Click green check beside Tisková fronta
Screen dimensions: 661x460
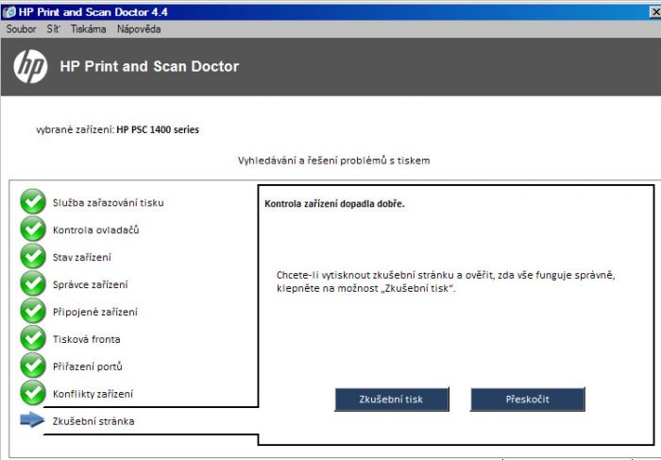(x=33, y=338)
